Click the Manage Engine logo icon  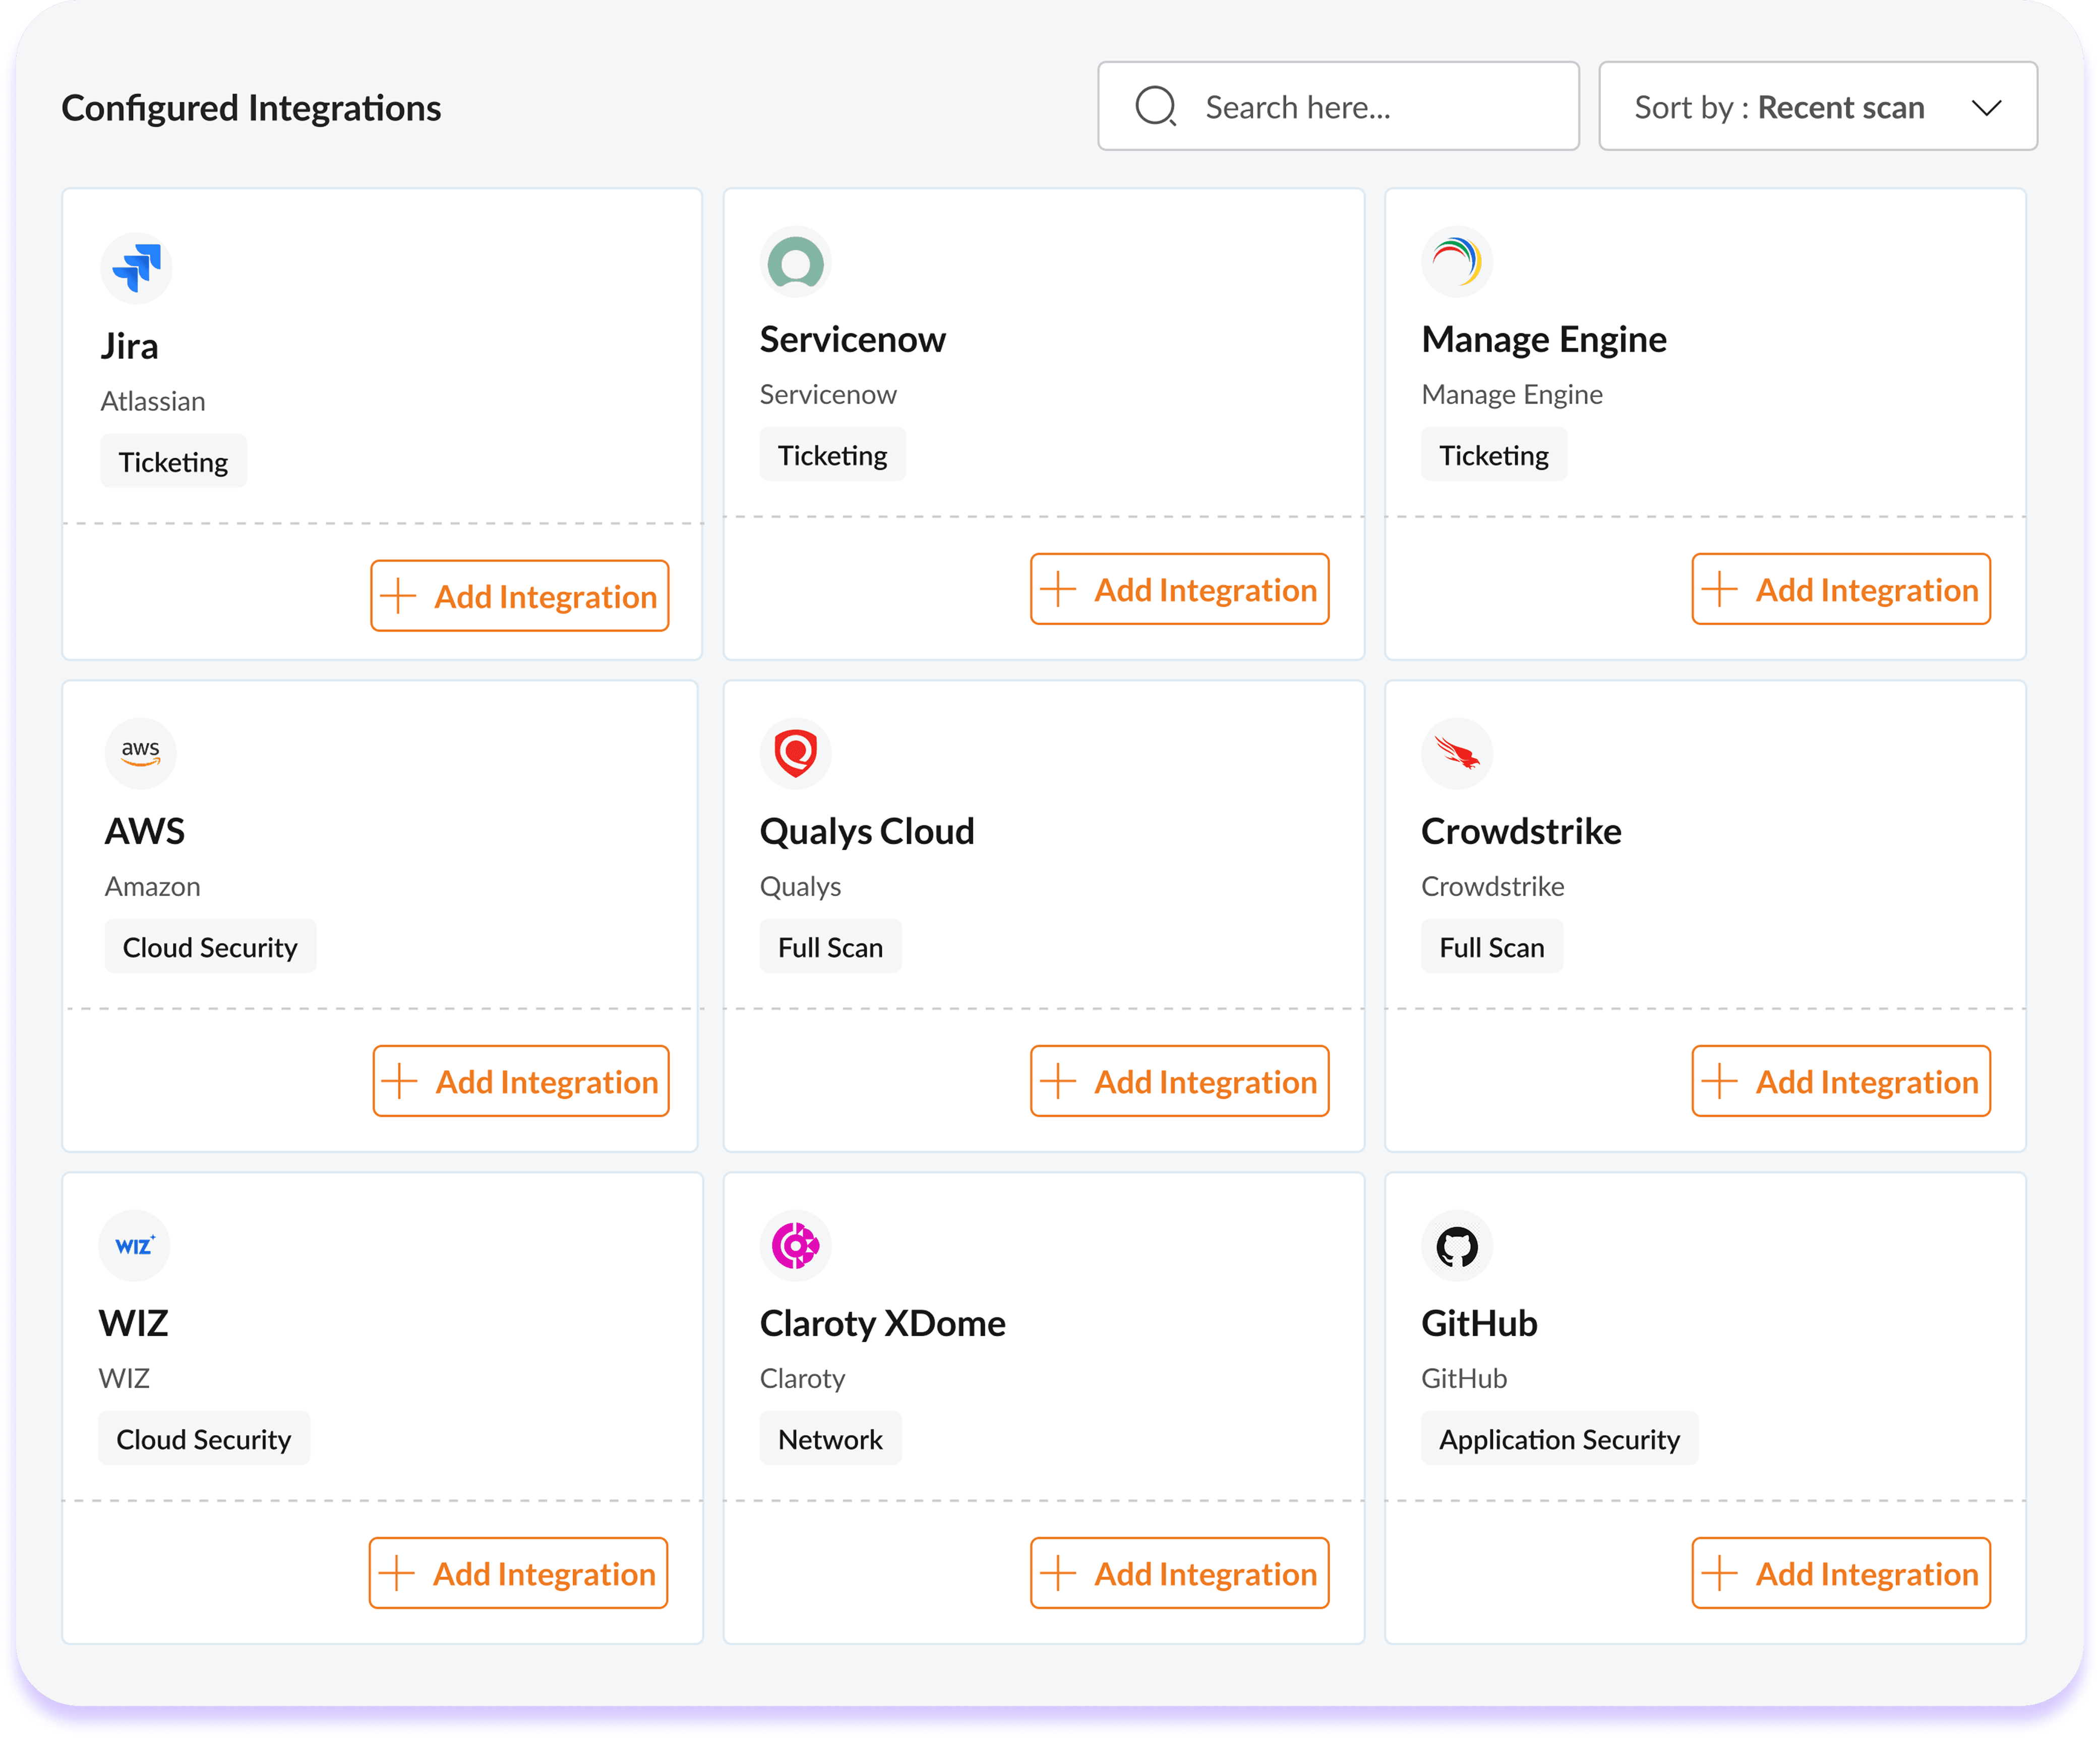1457,261
